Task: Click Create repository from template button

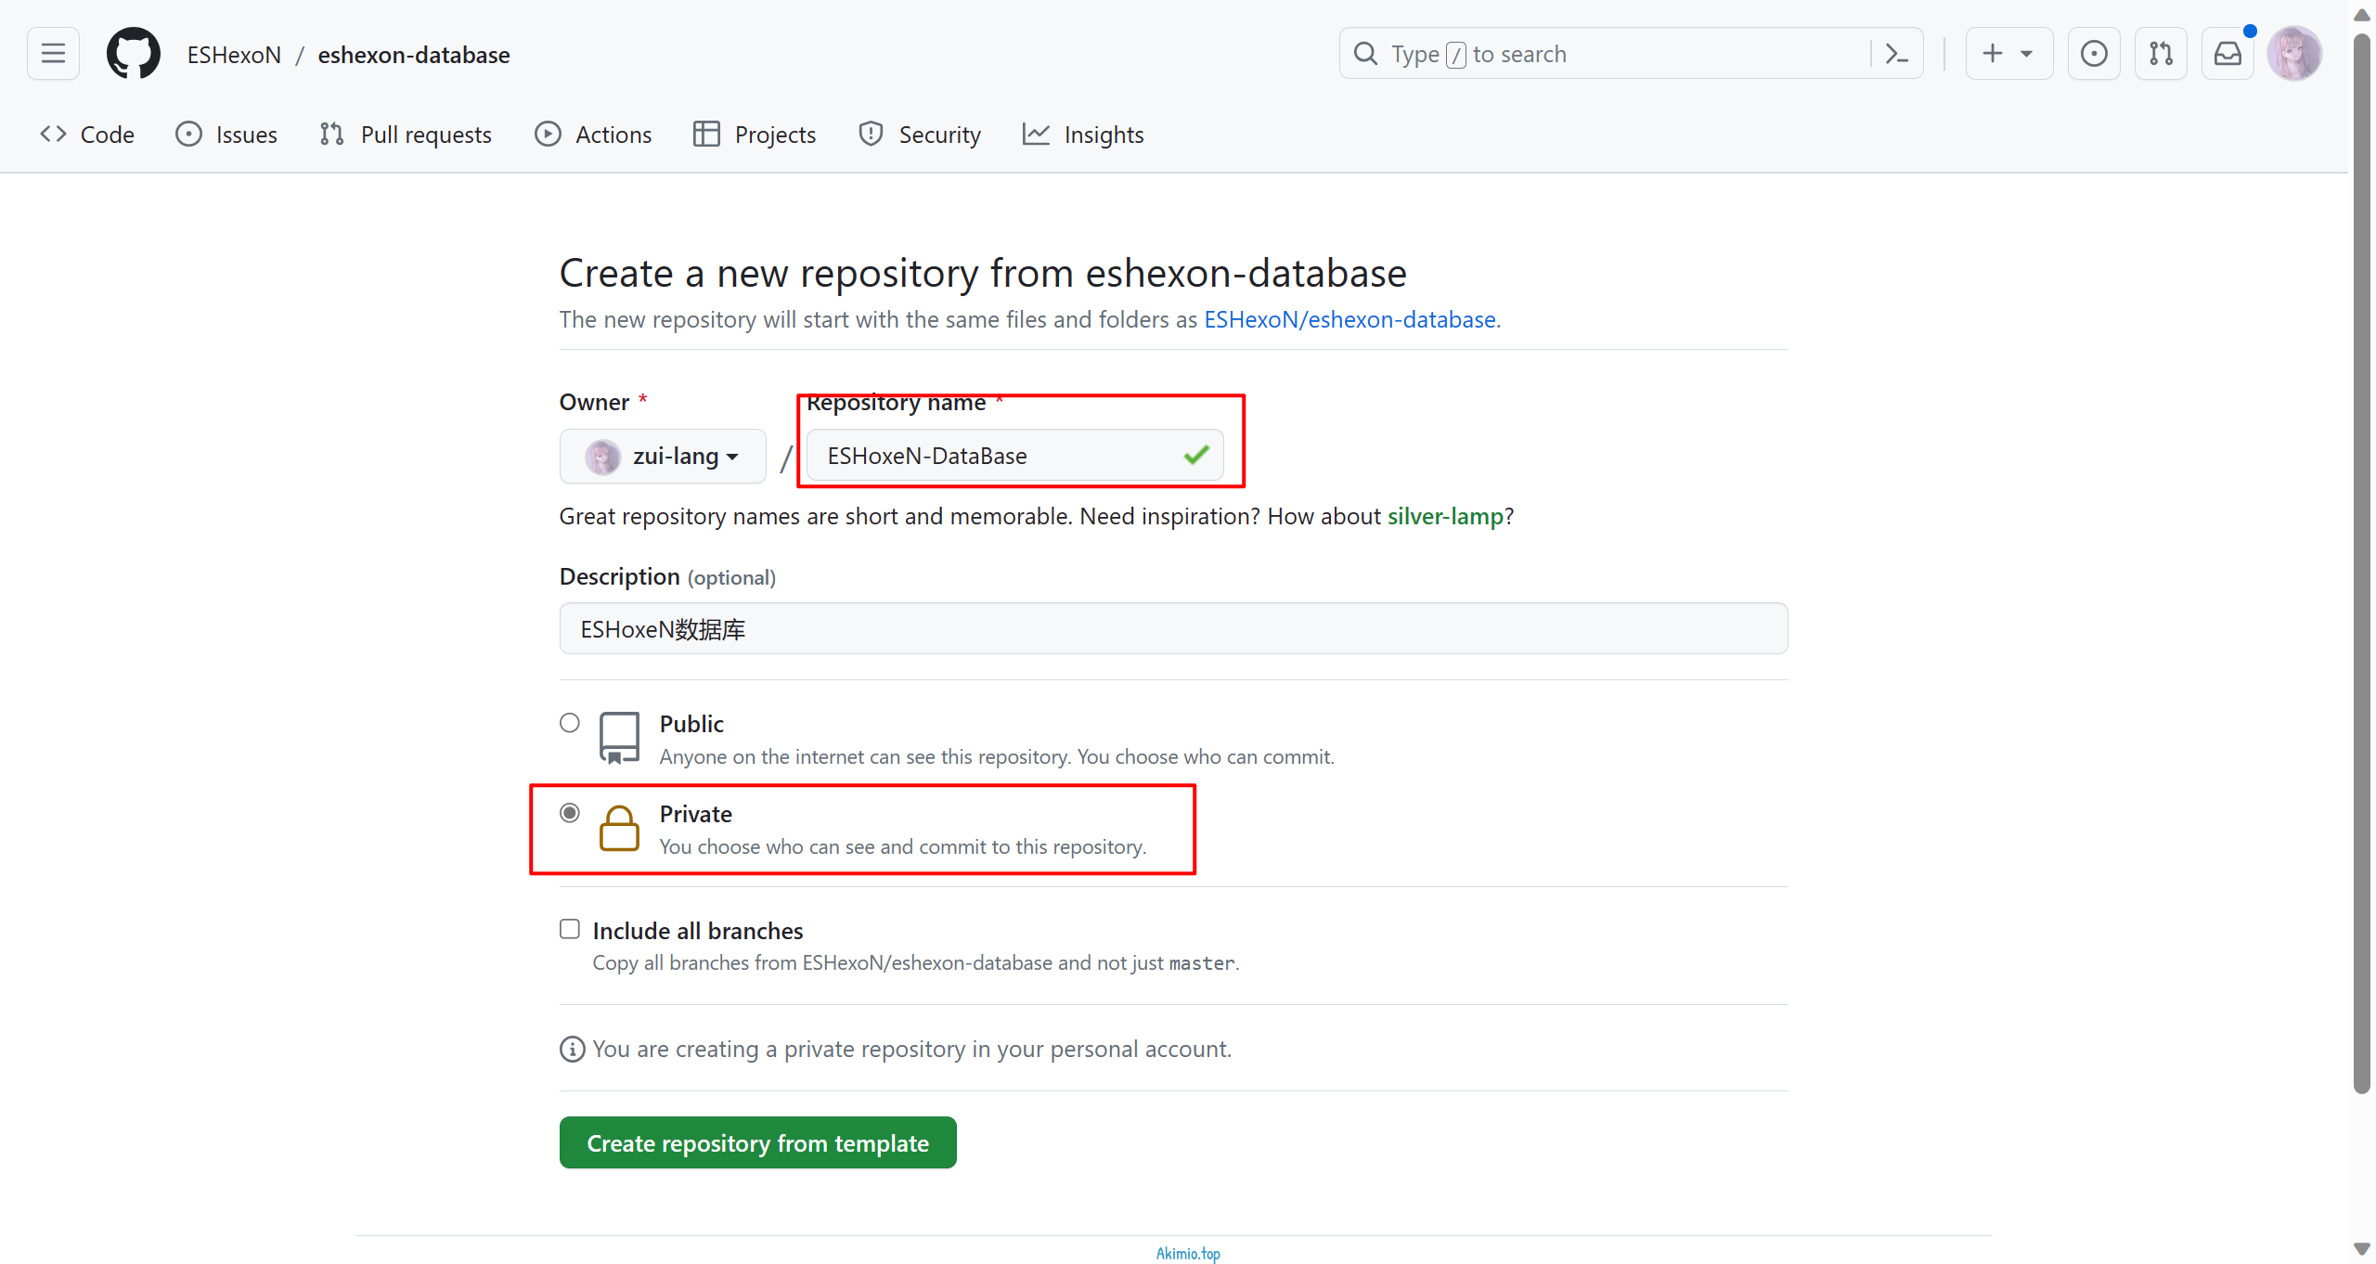Action: click(757, 1142)
